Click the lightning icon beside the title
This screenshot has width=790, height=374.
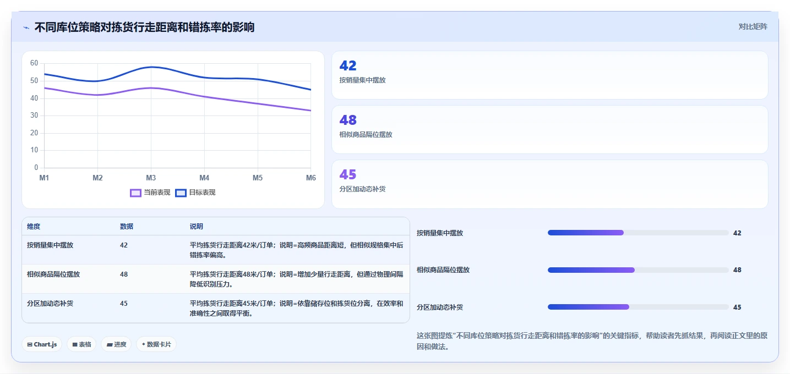(26, 28)
